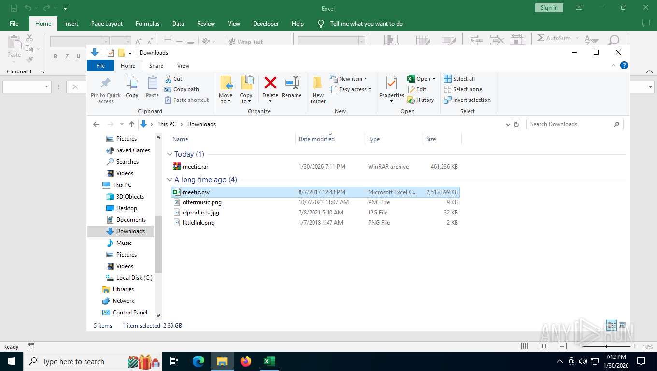Switch to Explorer View tab
Viewport: 657px width, 371px height.
(x=183, y=66)
